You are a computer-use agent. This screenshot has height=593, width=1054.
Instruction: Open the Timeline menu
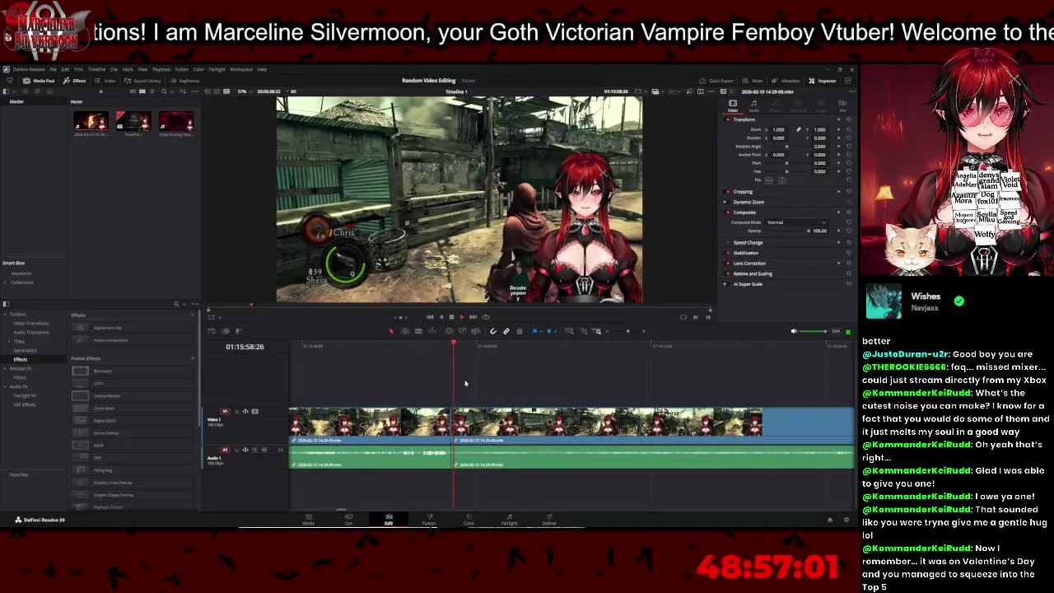[x=96, y=69]
